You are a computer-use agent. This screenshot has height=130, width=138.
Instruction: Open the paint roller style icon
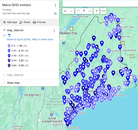coord(9,35)
